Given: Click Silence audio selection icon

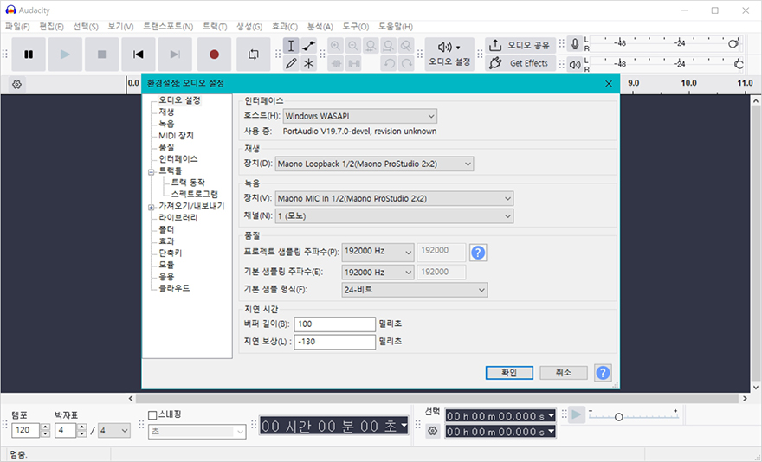Looking at the screenshot, I should coord(352,63).
